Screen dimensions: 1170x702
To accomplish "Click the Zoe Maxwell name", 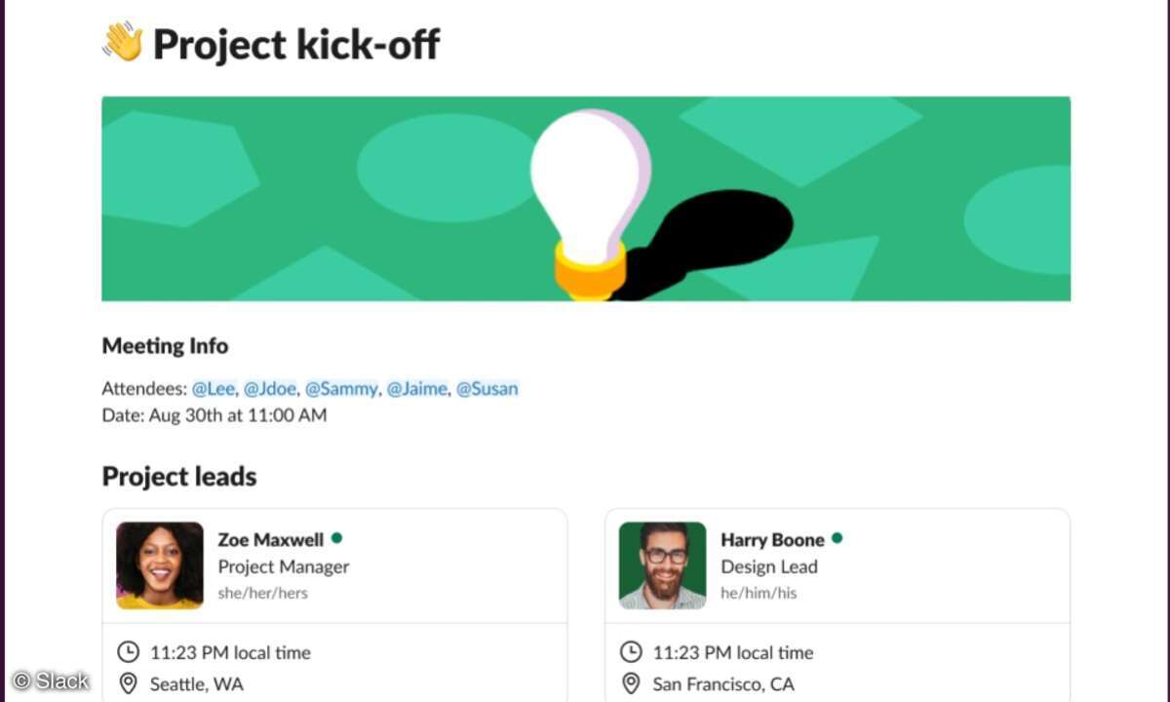I will [x=271, y=539].
